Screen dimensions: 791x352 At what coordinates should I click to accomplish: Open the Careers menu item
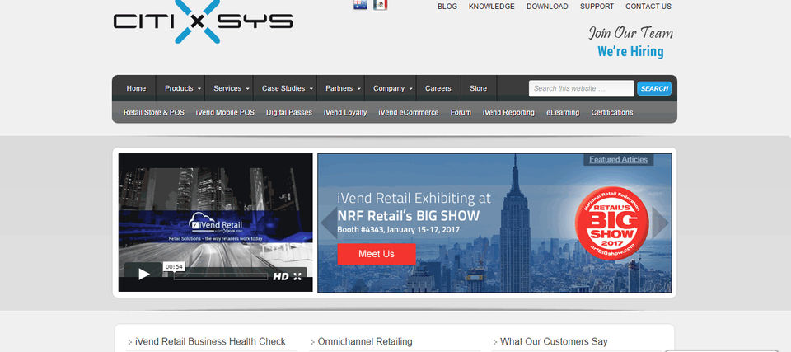pyautogui.click(x=438, y=88)
